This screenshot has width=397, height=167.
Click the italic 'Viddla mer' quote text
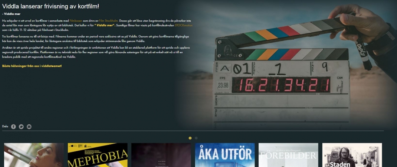click(x=105, y=25)
